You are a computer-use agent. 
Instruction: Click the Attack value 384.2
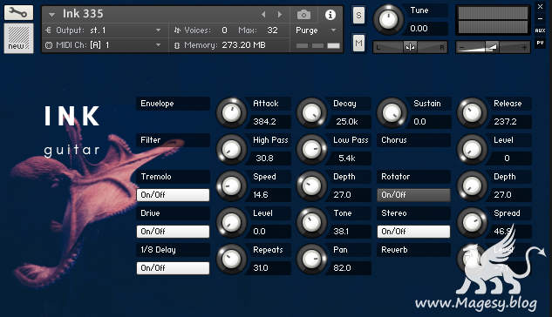[264, 122]
